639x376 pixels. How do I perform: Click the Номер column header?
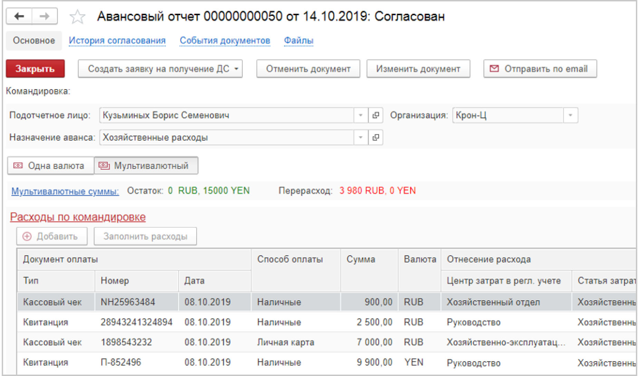tap(136, 281)
